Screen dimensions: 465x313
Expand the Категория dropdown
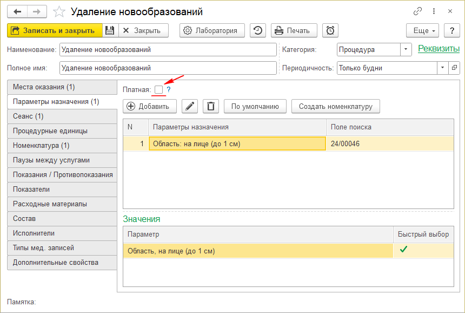(x=406, y=50)
